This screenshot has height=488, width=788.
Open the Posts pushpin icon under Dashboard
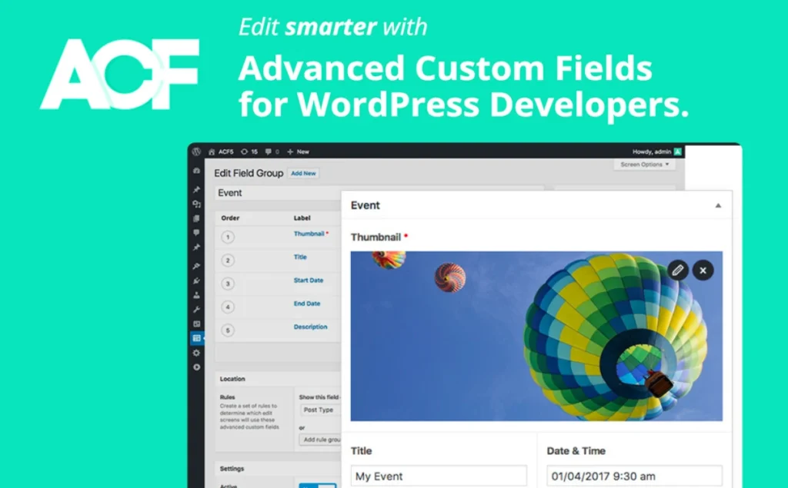point(196,189)
